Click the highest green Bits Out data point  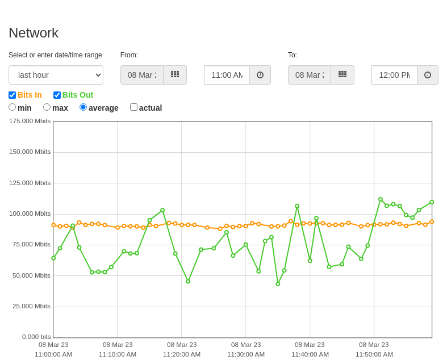click(x=381, y=199)
